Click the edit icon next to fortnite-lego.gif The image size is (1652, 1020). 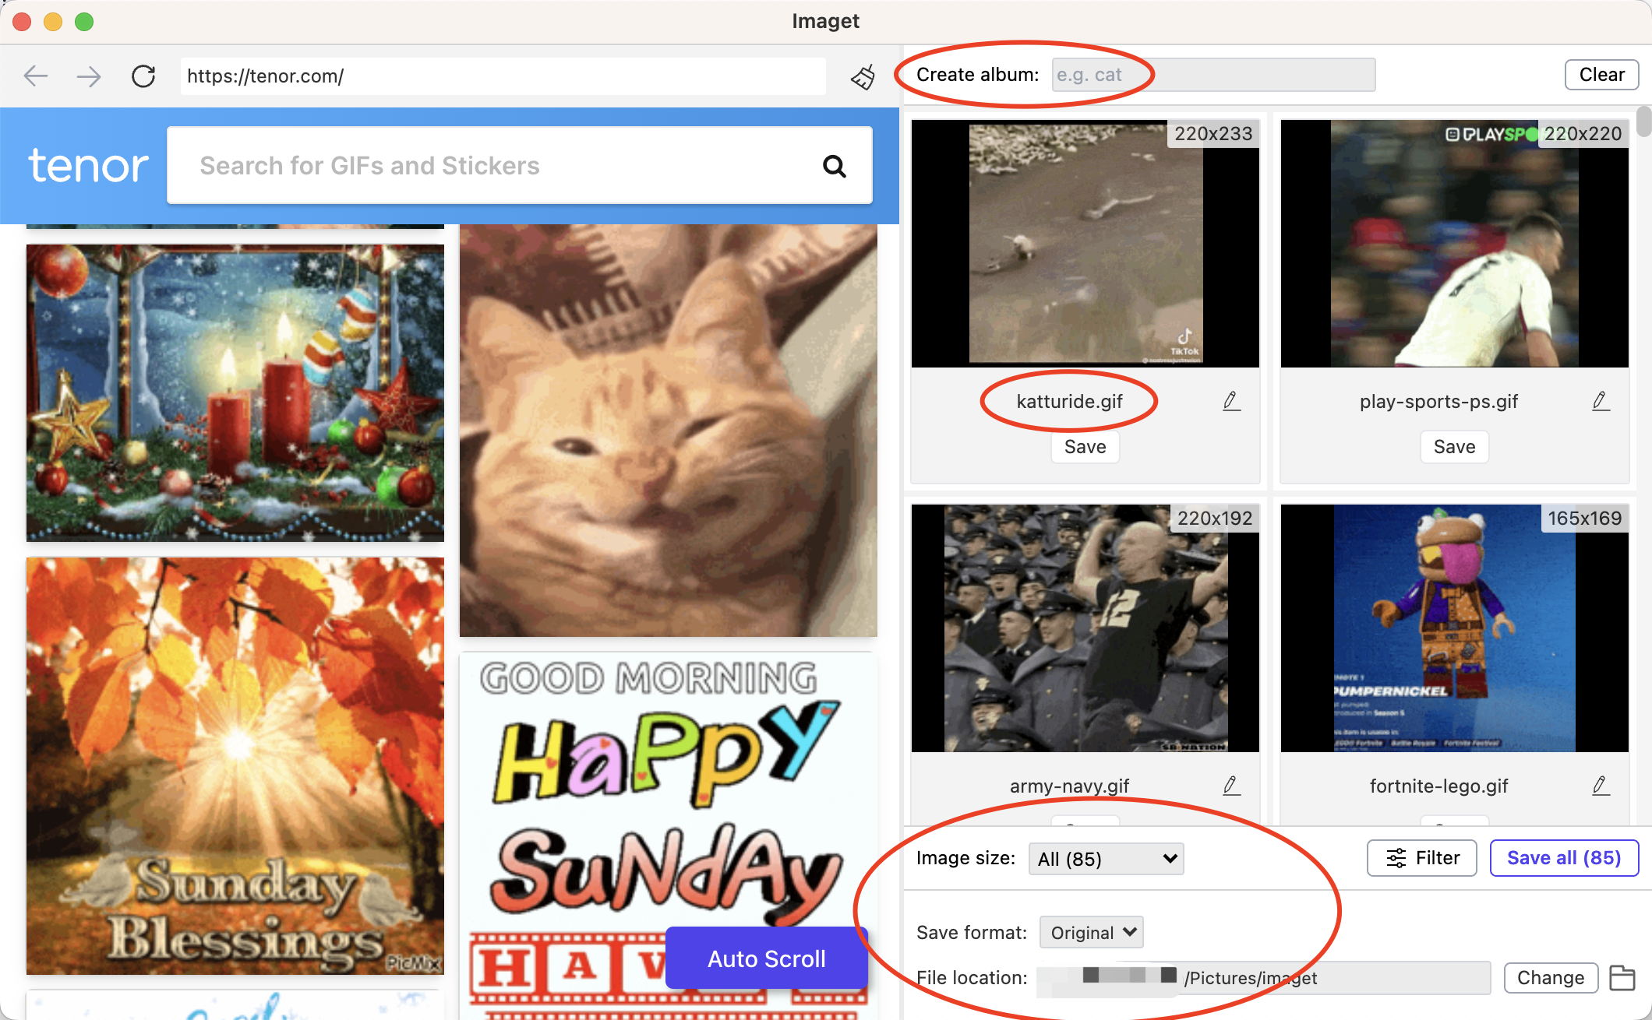[1601, 786]
